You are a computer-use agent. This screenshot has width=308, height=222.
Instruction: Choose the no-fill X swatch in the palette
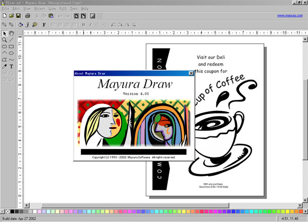click(8, 211)
